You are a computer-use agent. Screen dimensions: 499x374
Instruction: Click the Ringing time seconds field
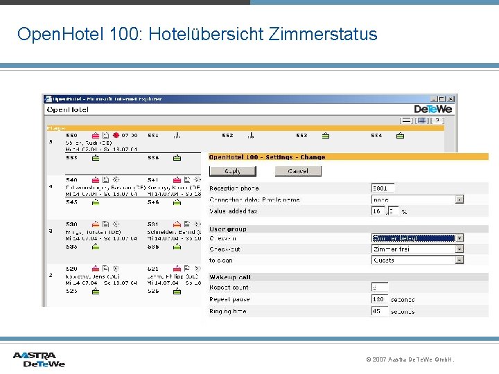380,312
